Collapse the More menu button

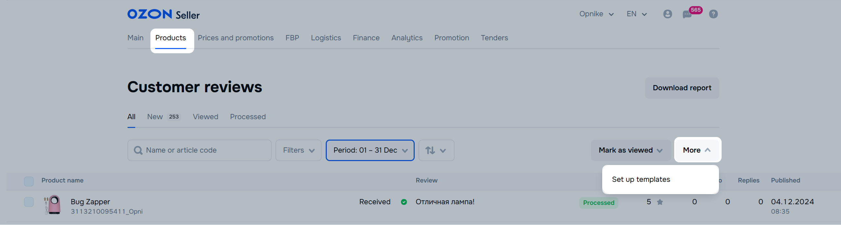[x=697, y=150]
